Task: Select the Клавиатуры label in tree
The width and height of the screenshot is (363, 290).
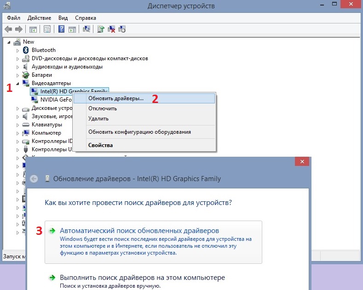Action: [47, 125]
